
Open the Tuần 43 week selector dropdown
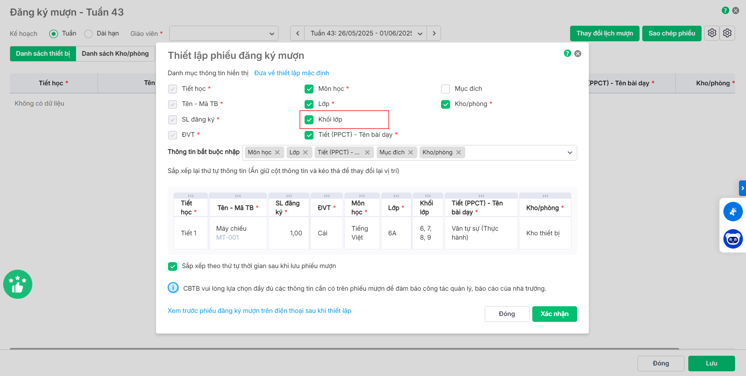(366, 34)
